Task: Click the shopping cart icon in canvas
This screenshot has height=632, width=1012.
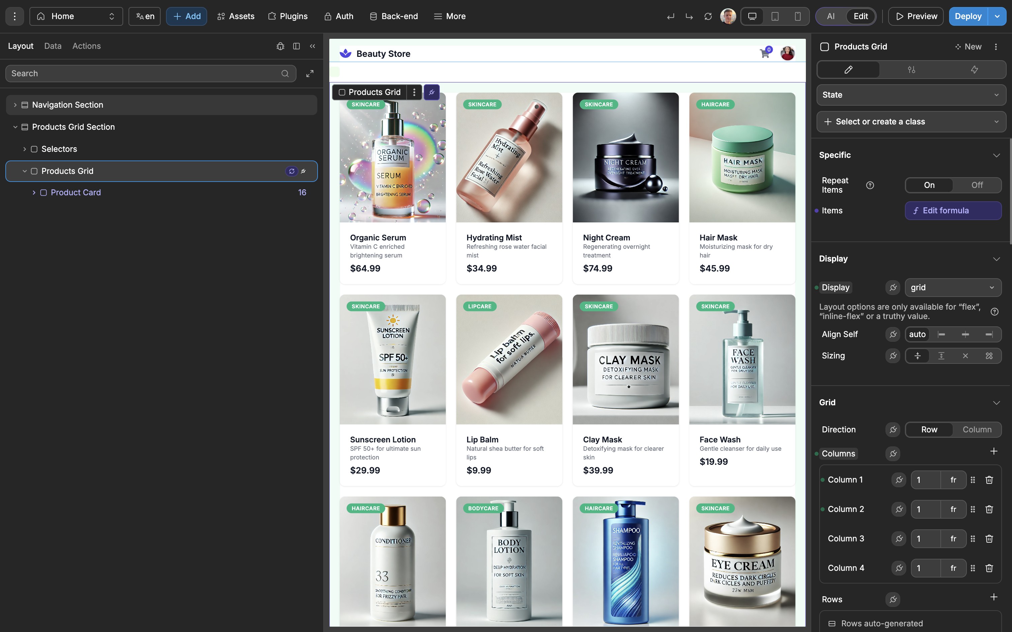Action: pos(764,54)
